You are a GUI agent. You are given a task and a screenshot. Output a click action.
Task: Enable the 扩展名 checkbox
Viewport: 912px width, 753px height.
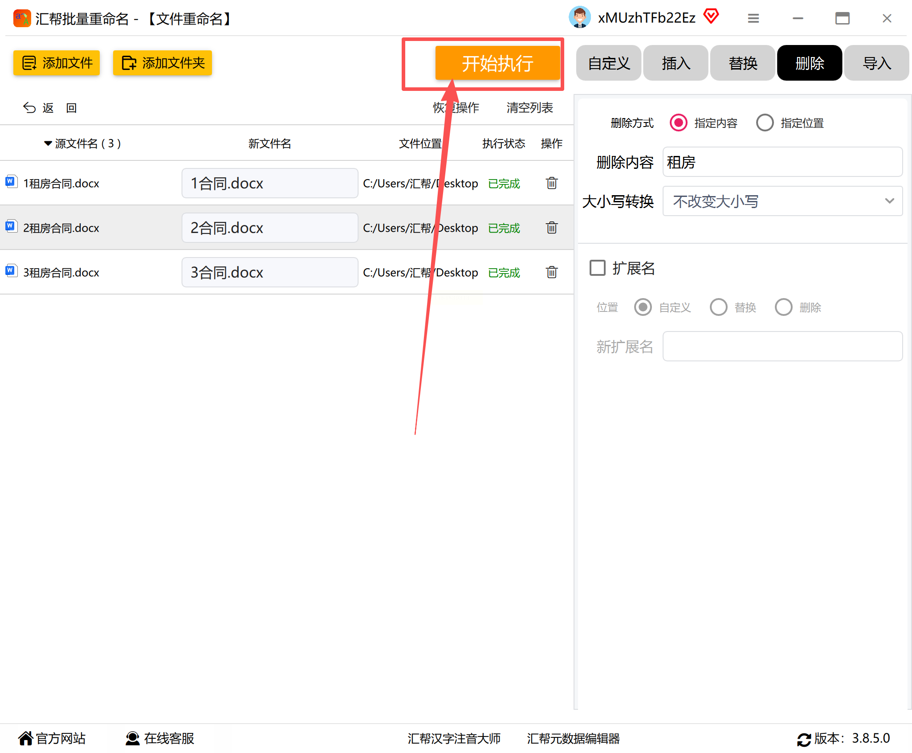[x=597, y=268]
